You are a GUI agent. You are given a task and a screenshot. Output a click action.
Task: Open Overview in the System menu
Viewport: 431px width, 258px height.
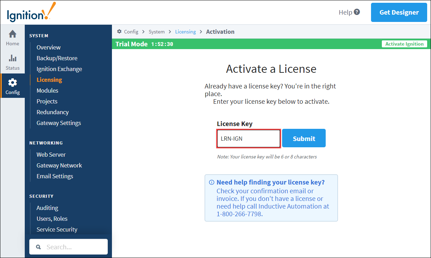[x=48, y=47]
